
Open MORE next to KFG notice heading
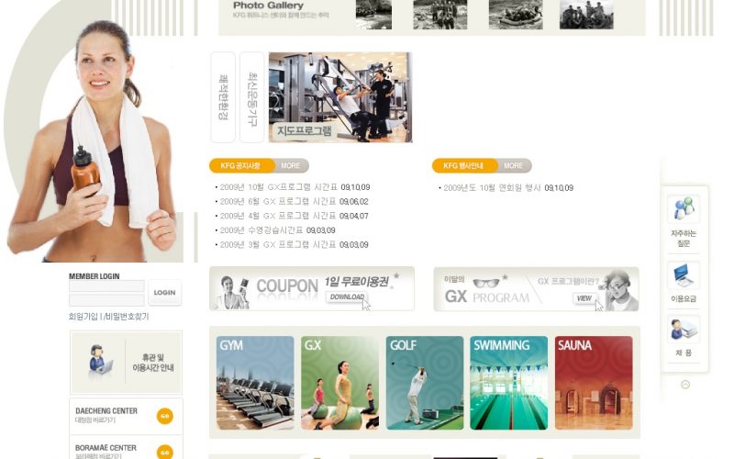[290, 166]
